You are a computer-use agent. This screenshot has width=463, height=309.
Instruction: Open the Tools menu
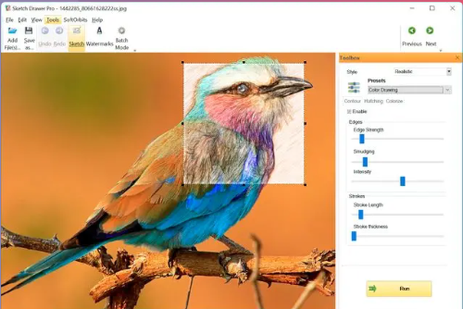(53, 20)
